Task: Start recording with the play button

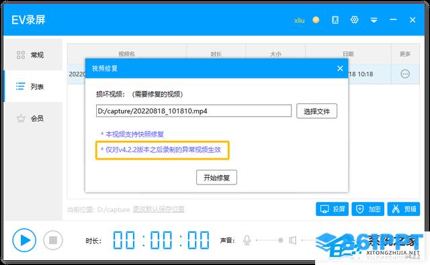Action: [24, 240]
